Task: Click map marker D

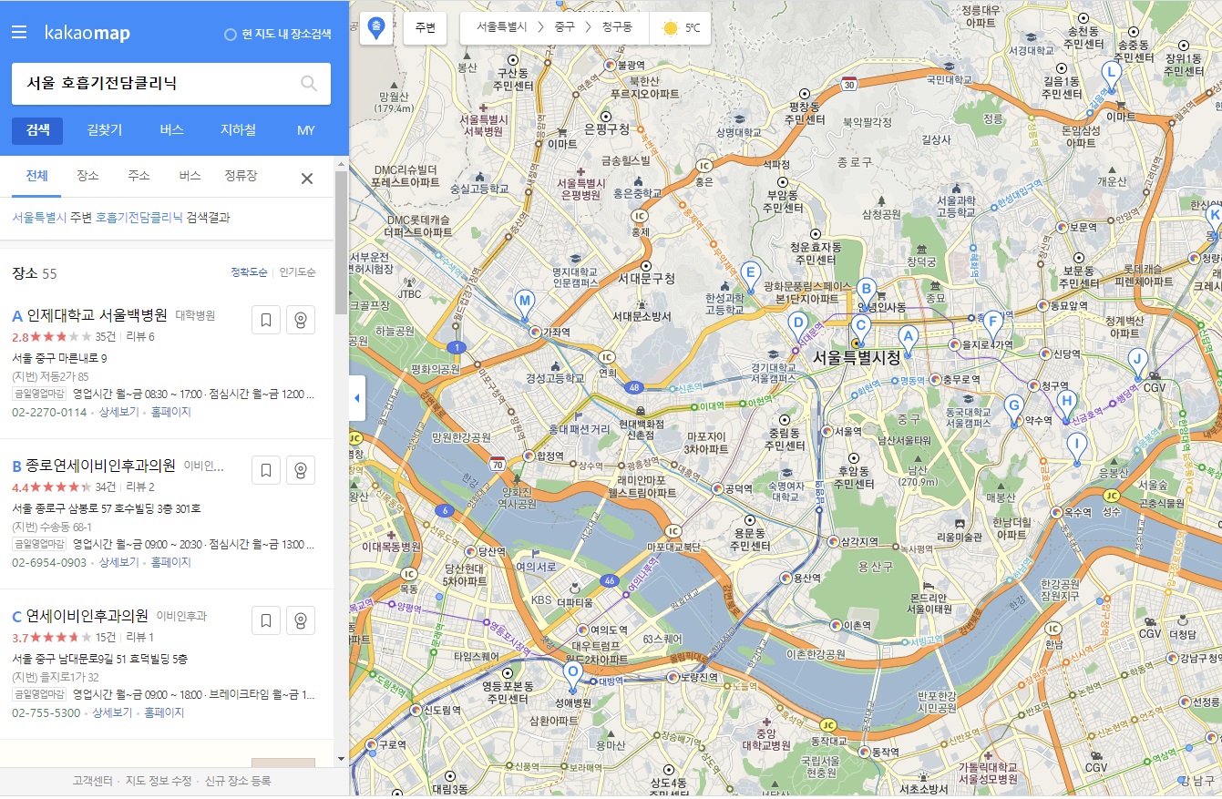Action: click(797, 324)
